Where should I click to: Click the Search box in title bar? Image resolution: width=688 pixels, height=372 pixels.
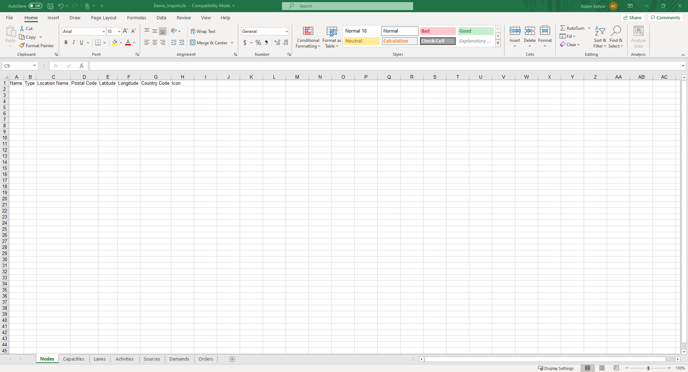pos(348,6)
